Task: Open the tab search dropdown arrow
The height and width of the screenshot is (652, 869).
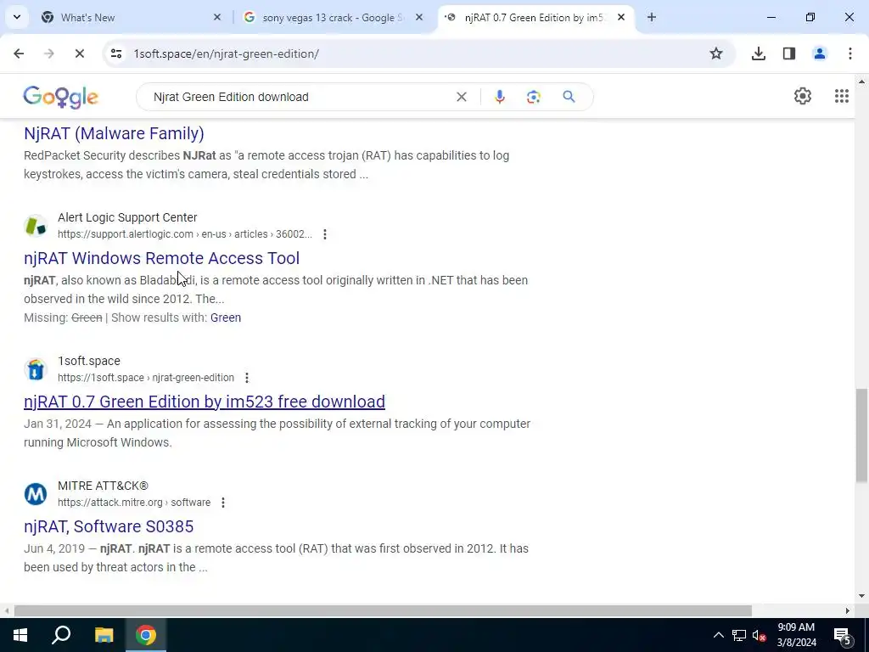Action: 17,17
